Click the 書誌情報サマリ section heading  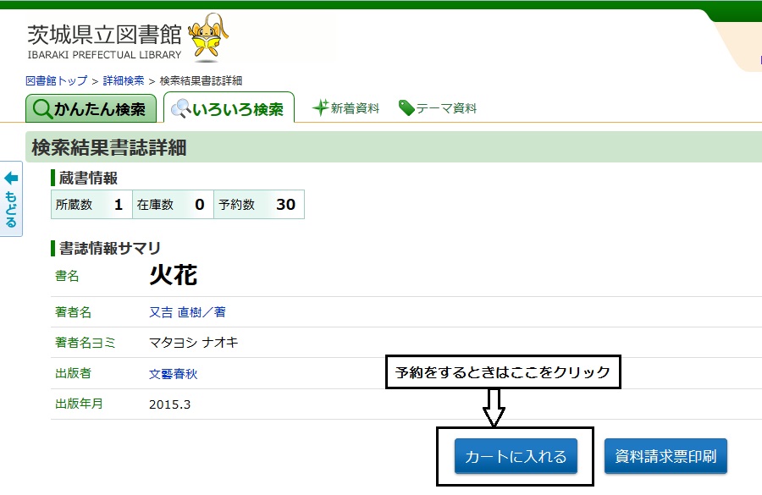click(x=110, y=248)
